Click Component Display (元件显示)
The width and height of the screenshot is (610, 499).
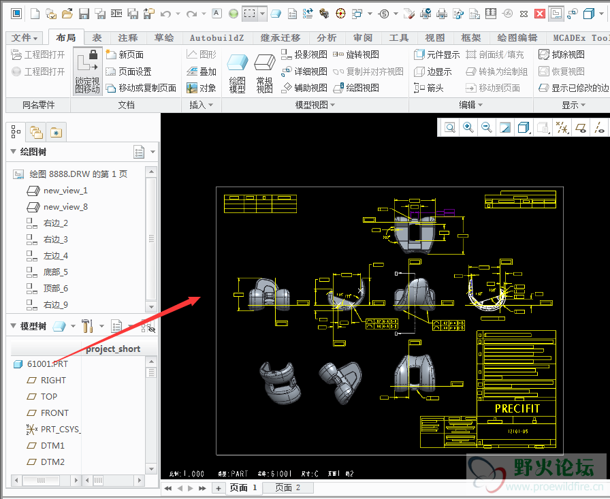[x=437, y=54]
